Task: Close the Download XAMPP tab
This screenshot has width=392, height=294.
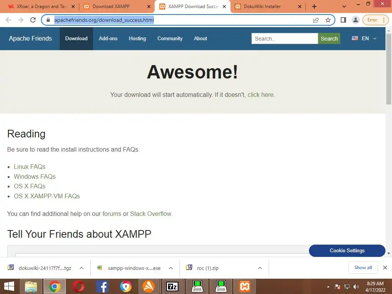Action: (149, 7)
